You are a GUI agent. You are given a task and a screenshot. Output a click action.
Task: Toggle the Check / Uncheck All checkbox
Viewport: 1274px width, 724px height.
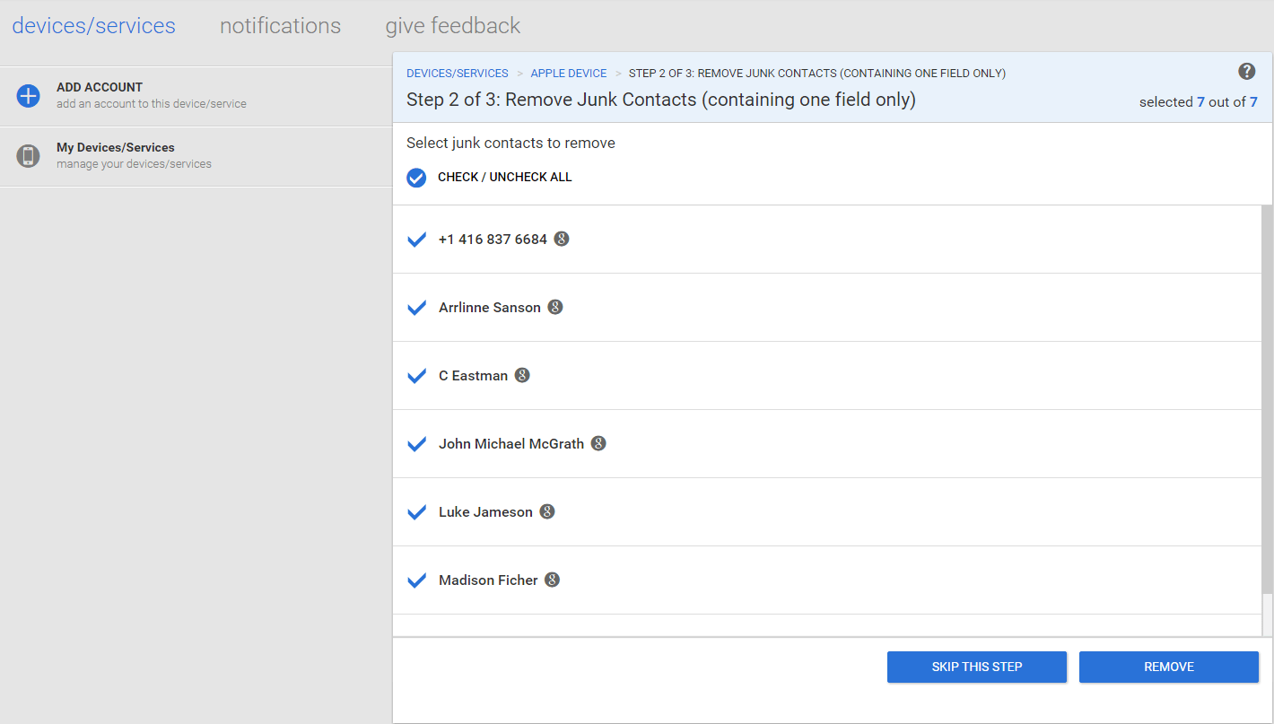[416, 178]
